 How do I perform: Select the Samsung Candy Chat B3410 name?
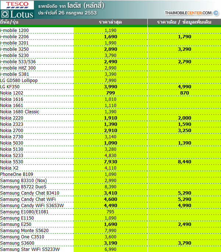(29, 194)
